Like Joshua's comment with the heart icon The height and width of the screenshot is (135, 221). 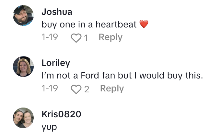click(76, 38)
